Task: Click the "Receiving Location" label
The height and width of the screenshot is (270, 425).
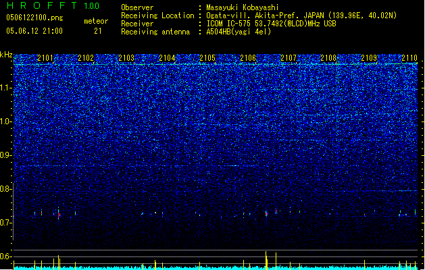Action: [x=157, y=16]
